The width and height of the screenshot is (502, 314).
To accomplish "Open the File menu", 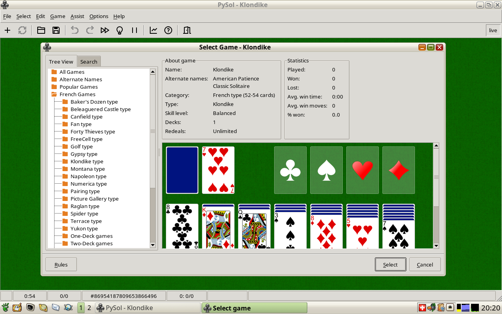I will (x=7, y=16).
